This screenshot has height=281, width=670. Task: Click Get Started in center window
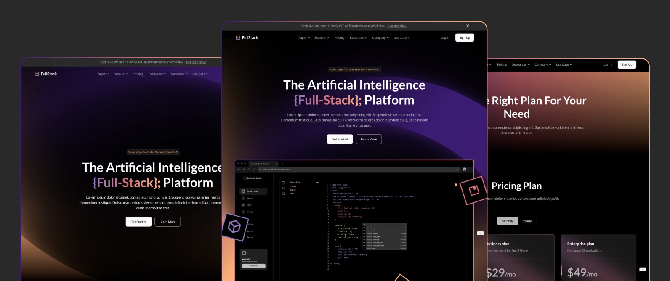tap(340, 139)
